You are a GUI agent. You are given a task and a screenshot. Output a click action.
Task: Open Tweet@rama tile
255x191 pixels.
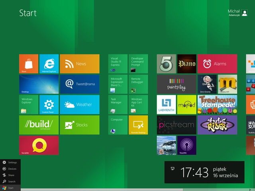pos(80,84)
